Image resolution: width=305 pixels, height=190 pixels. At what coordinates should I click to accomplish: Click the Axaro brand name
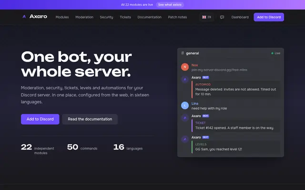[38, 17]
